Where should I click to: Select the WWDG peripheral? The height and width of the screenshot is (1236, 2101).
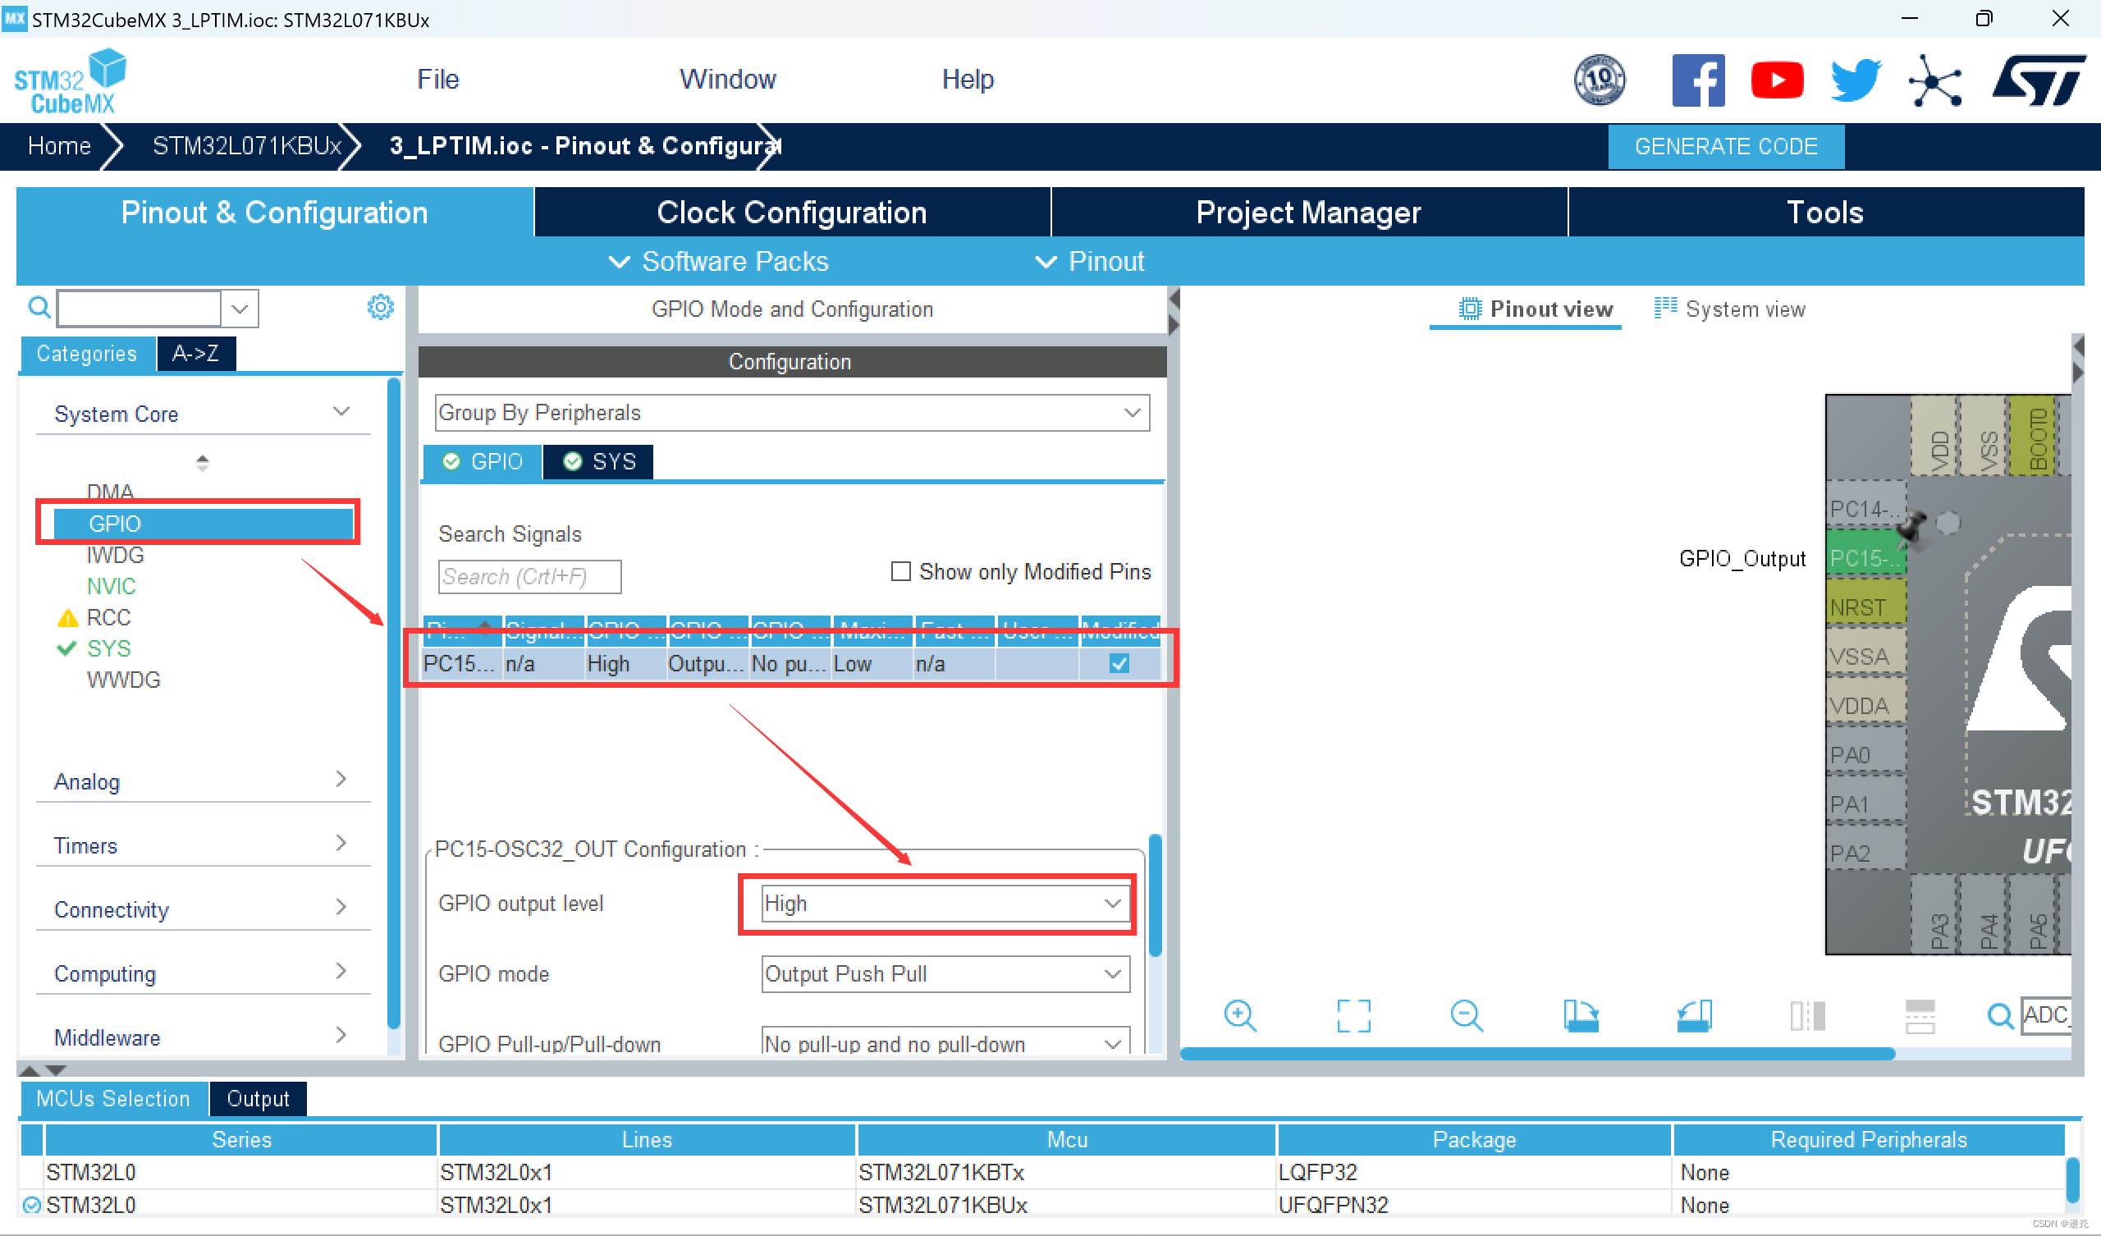pos(123,680)
